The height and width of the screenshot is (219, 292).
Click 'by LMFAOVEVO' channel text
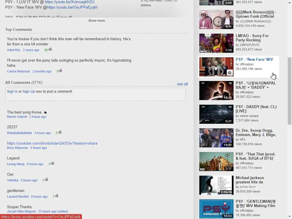point(247,45)
